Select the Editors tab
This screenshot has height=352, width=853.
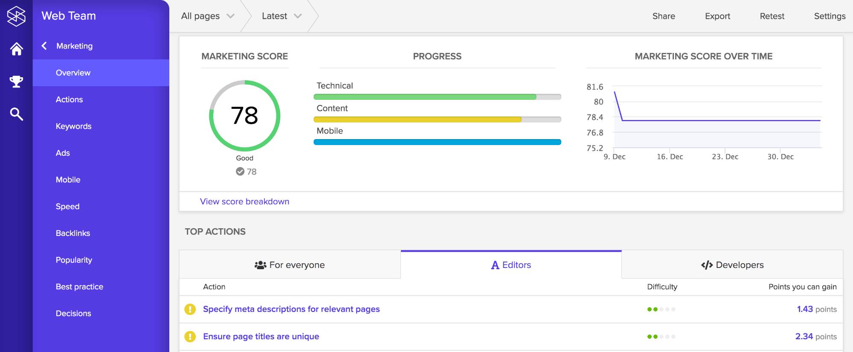(x=511, y=265)
